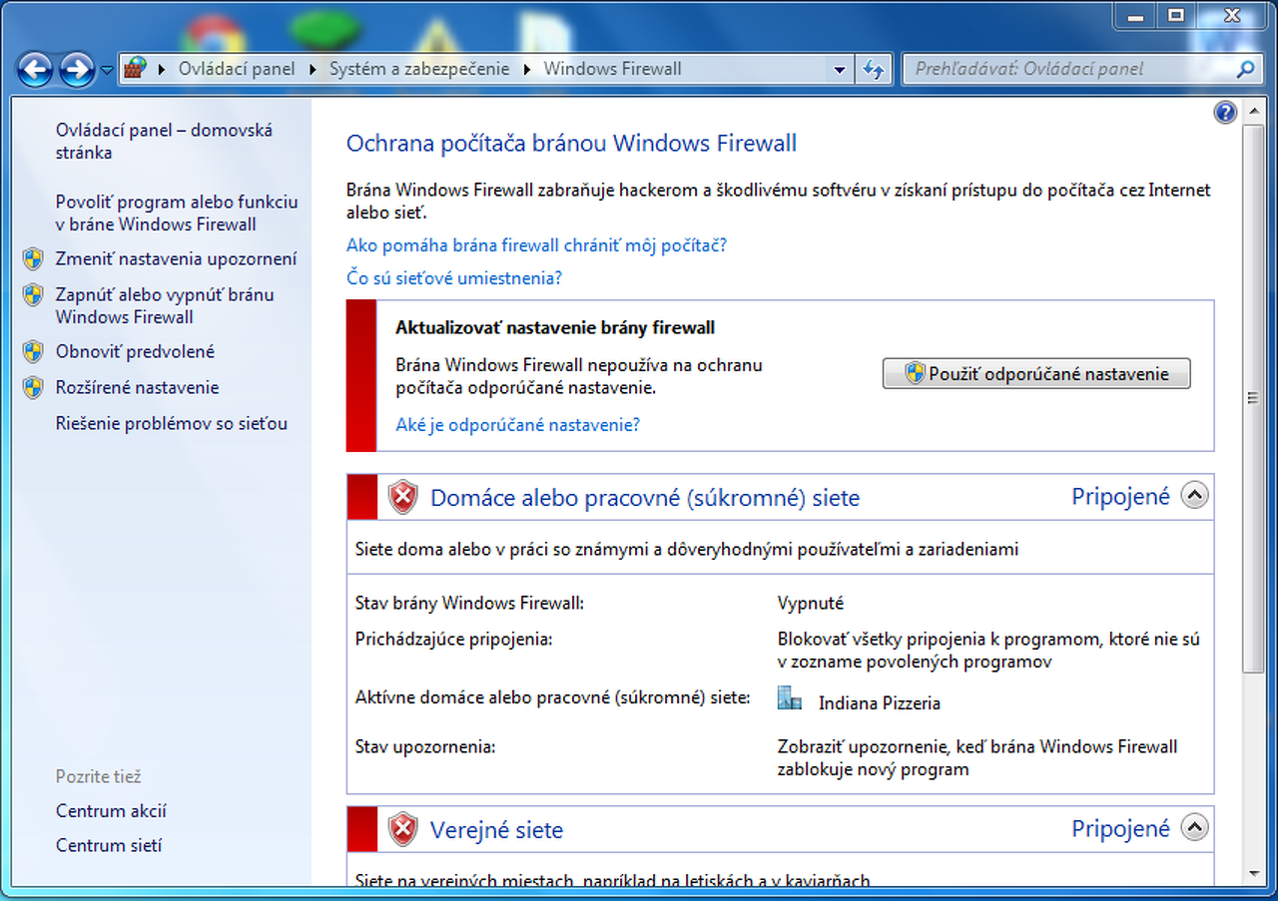Click the shield icon beside Obnoviť predvolené
1278x901 pixels.
pos(33,351)
